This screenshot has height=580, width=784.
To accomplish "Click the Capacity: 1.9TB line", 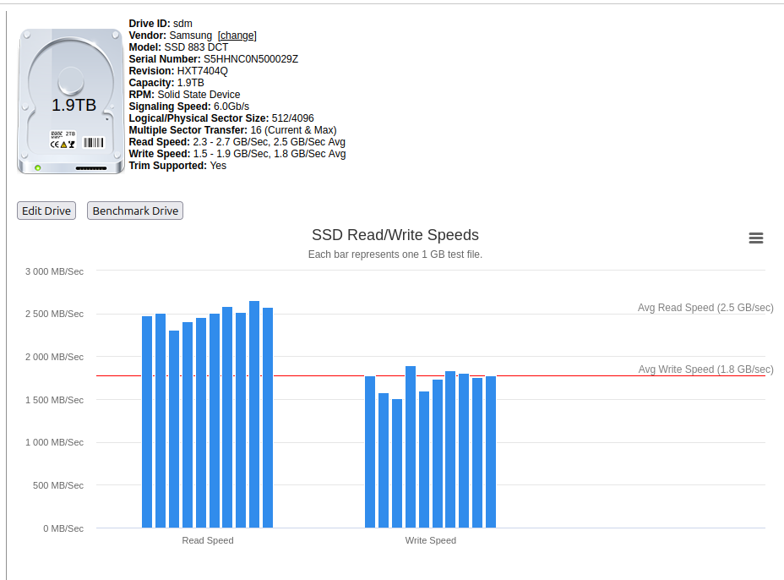I will tap(166, 83).
